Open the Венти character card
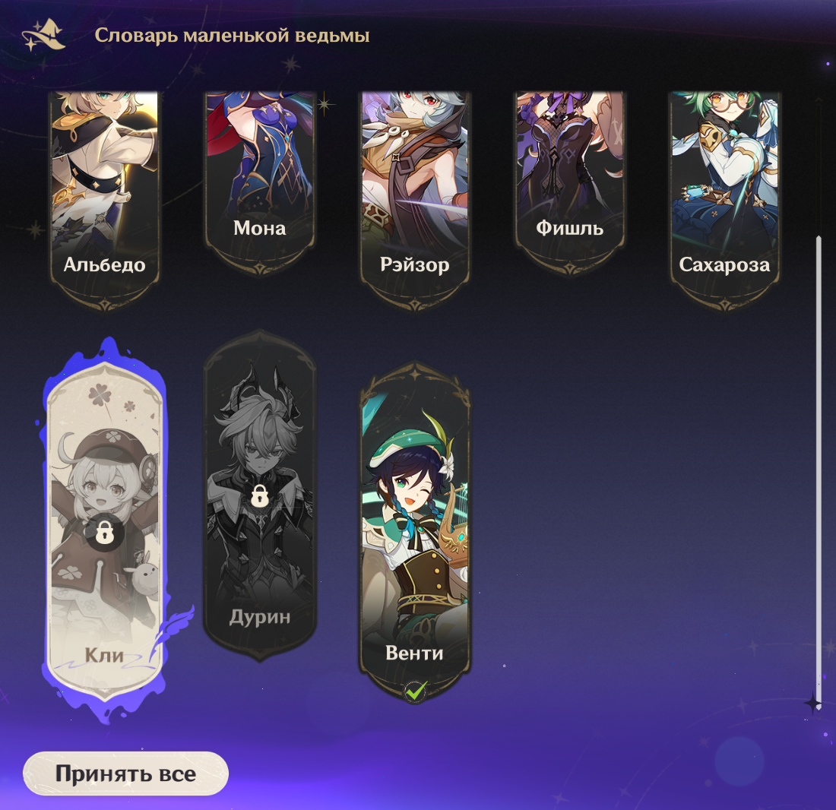This screenshot has width=836, height=810. click(415, 532)
